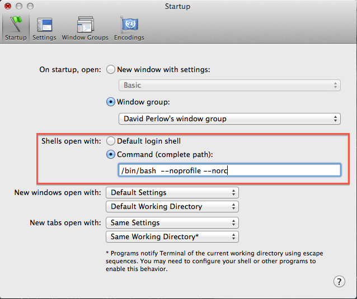Open the Window Groups icon
This screenshot has width=357, height=299.
pos(85,25)
